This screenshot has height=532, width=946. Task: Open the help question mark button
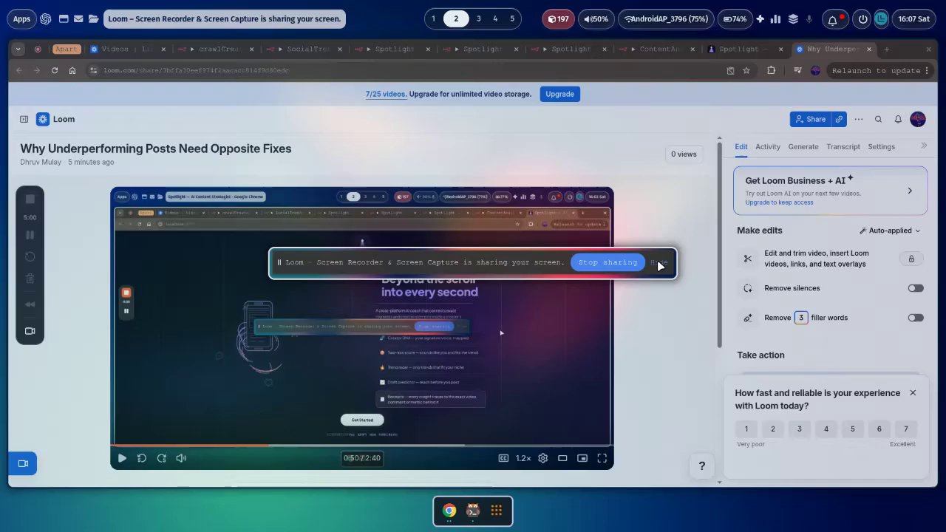pos(702,465)
